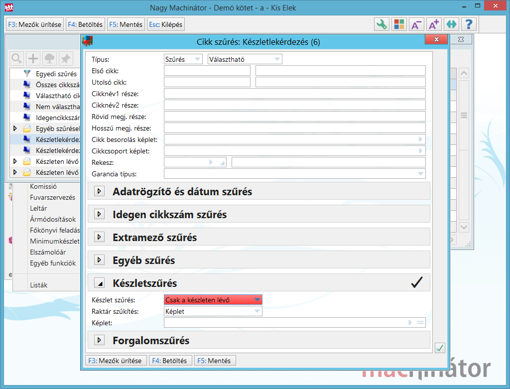Screen dimensions: 510x389
Task: Expand Adatrögzítő és dátum szűrés section
Action: (x=99, y=191)
